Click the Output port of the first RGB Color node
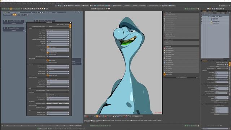The image size is (231, 130). pyautogui.click(x=24, y=23)
